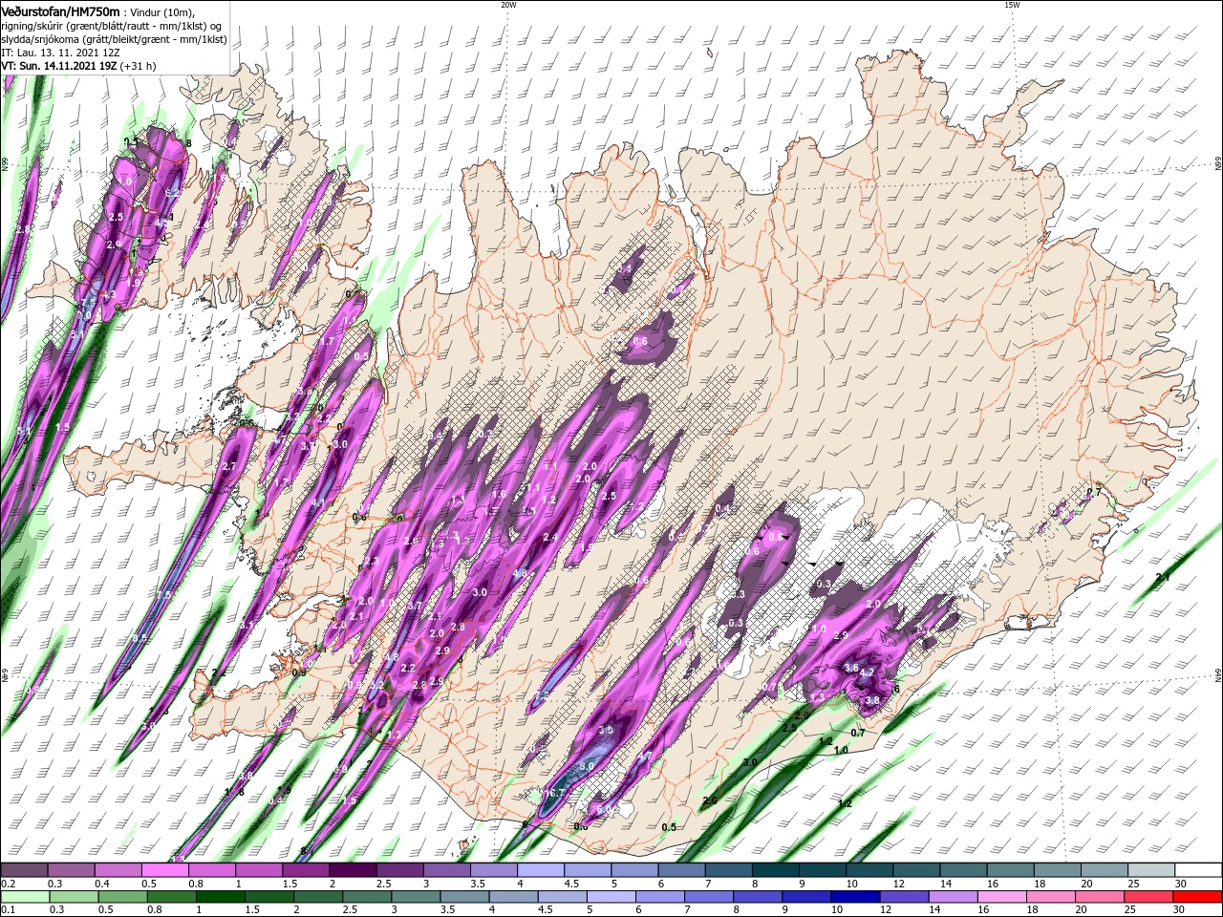Select dark purple snow swatch between 2 and 2.5
The height and width of the screenshot is (917, 1223).
(x=353, y=870)
